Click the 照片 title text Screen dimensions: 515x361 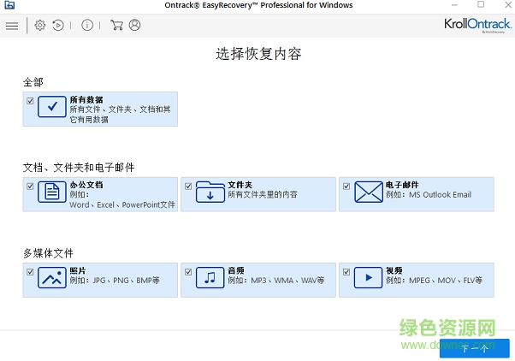(78, 270)
